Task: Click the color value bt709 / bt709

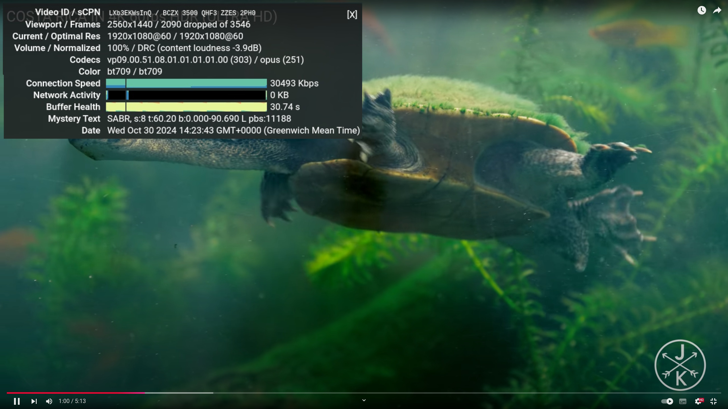Action: point(135,71)
